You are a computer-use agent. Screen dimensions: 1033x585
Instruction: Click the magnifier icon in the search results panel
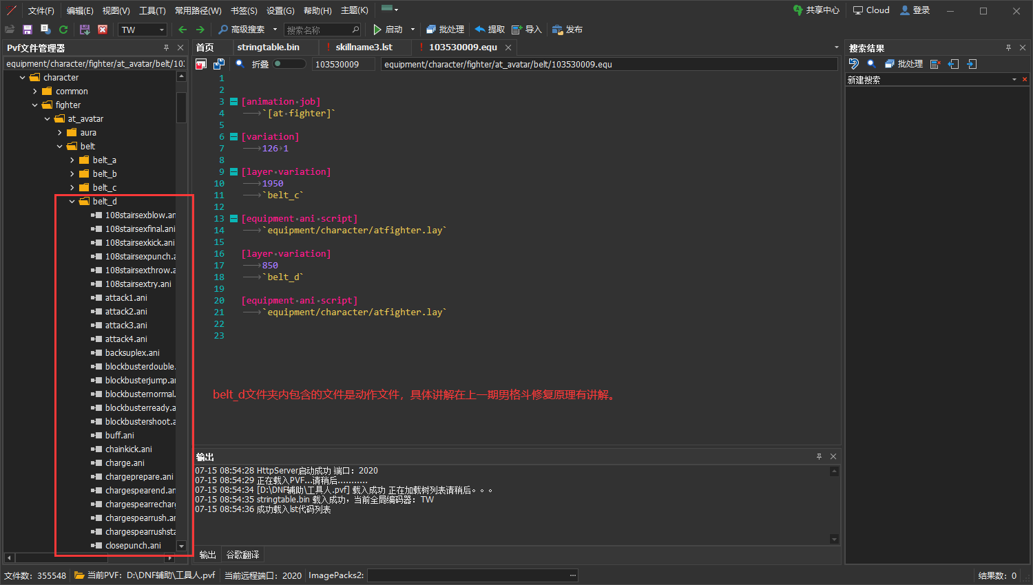[871, 63]
